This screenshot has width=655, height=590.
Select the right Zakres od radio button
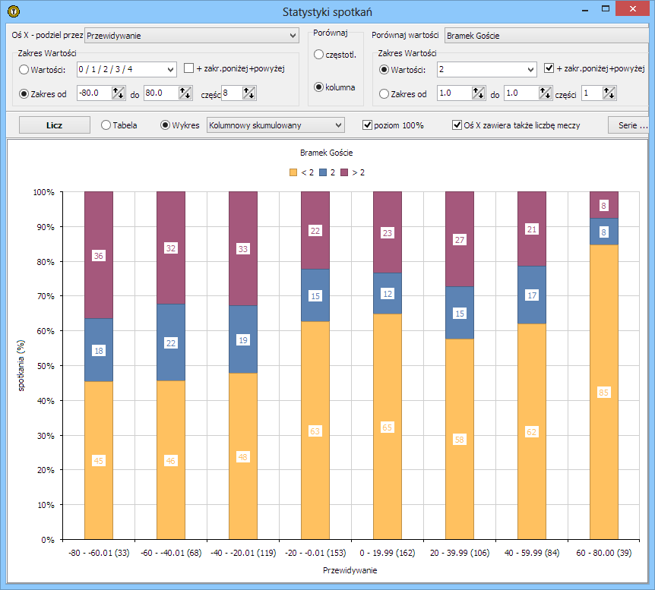tap(384, 94)
